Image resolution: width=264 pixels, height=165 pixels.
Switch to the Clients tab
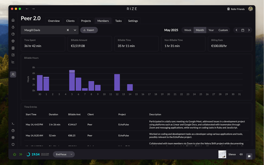70,21
